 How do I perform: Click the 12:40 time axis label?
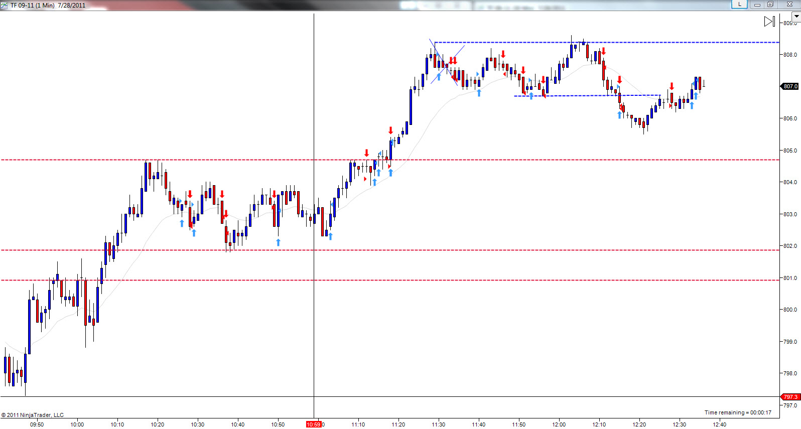720,424
